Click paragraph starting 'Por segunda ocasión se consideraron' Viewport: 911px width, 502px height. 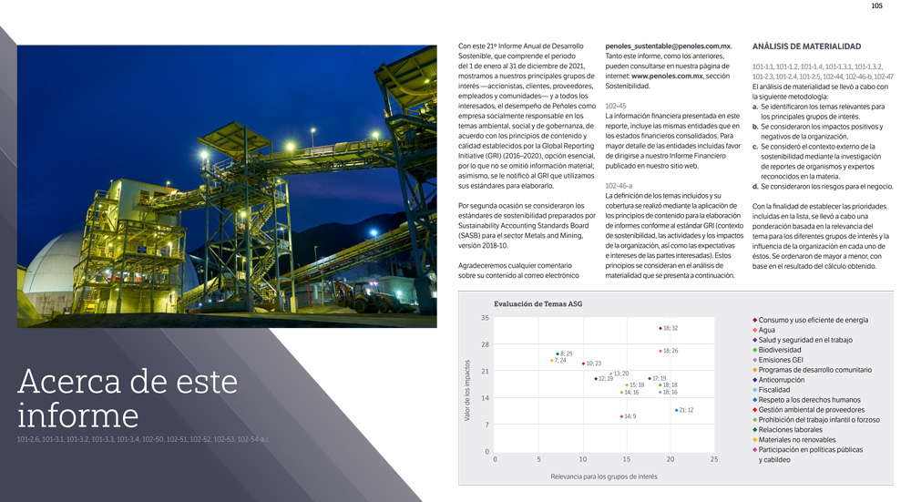click(527, 225)
